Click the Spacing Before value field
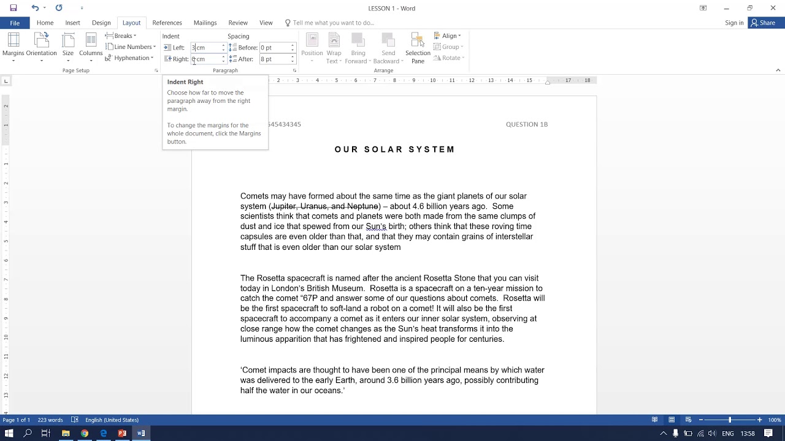The image size is (785, 441). pos(274,47)
